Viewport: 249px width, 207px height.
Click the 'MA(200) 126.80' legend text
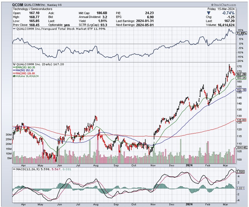(25, 73)
